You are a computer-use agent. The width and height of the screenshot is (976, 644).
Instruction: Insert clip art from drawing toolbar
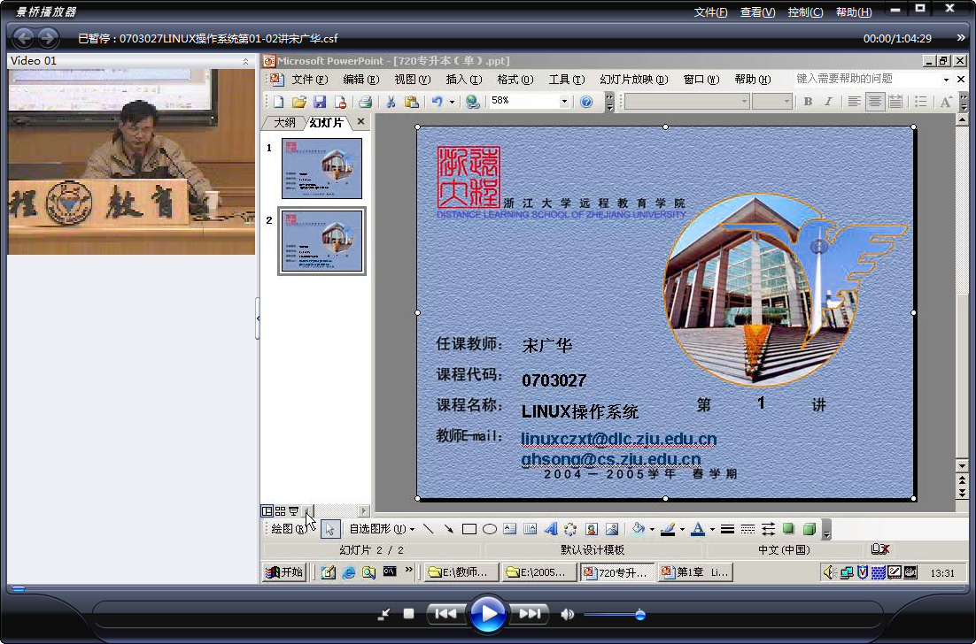pyautogui.click(x=592, y=529)
